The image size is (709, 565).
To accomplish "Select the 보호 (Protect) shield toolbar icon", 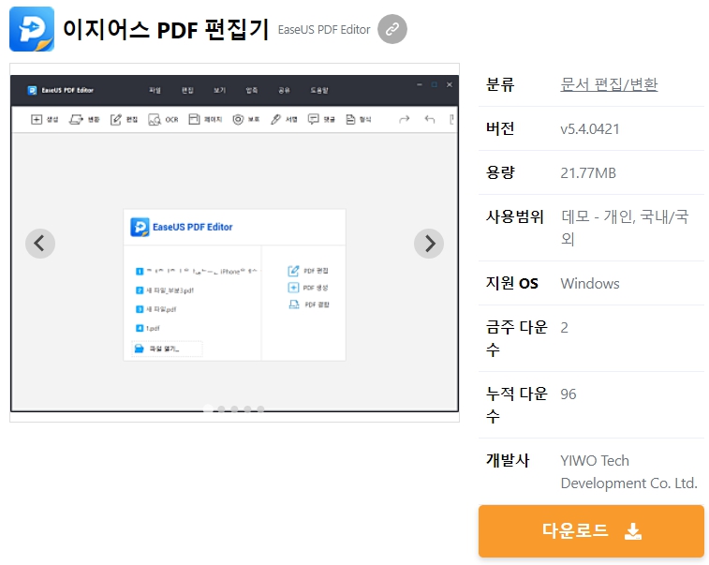I will click(x=238, y=119).
